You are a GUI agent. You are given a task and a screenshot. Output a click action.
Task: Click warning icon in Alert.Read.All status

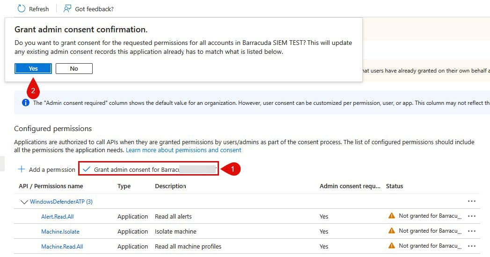(391, 215)
